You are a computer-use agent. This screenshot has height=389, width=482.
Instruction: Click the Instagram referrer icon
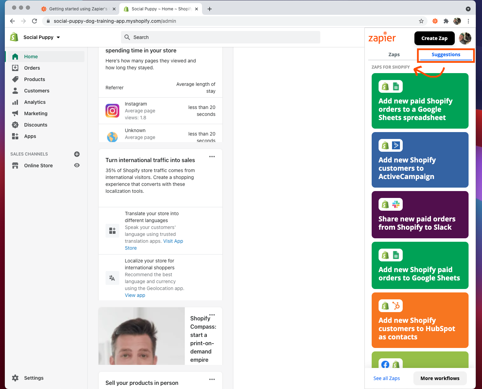[112, 111]
